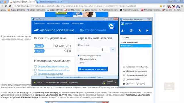Click the flag notifications icon

coord(147,31)
